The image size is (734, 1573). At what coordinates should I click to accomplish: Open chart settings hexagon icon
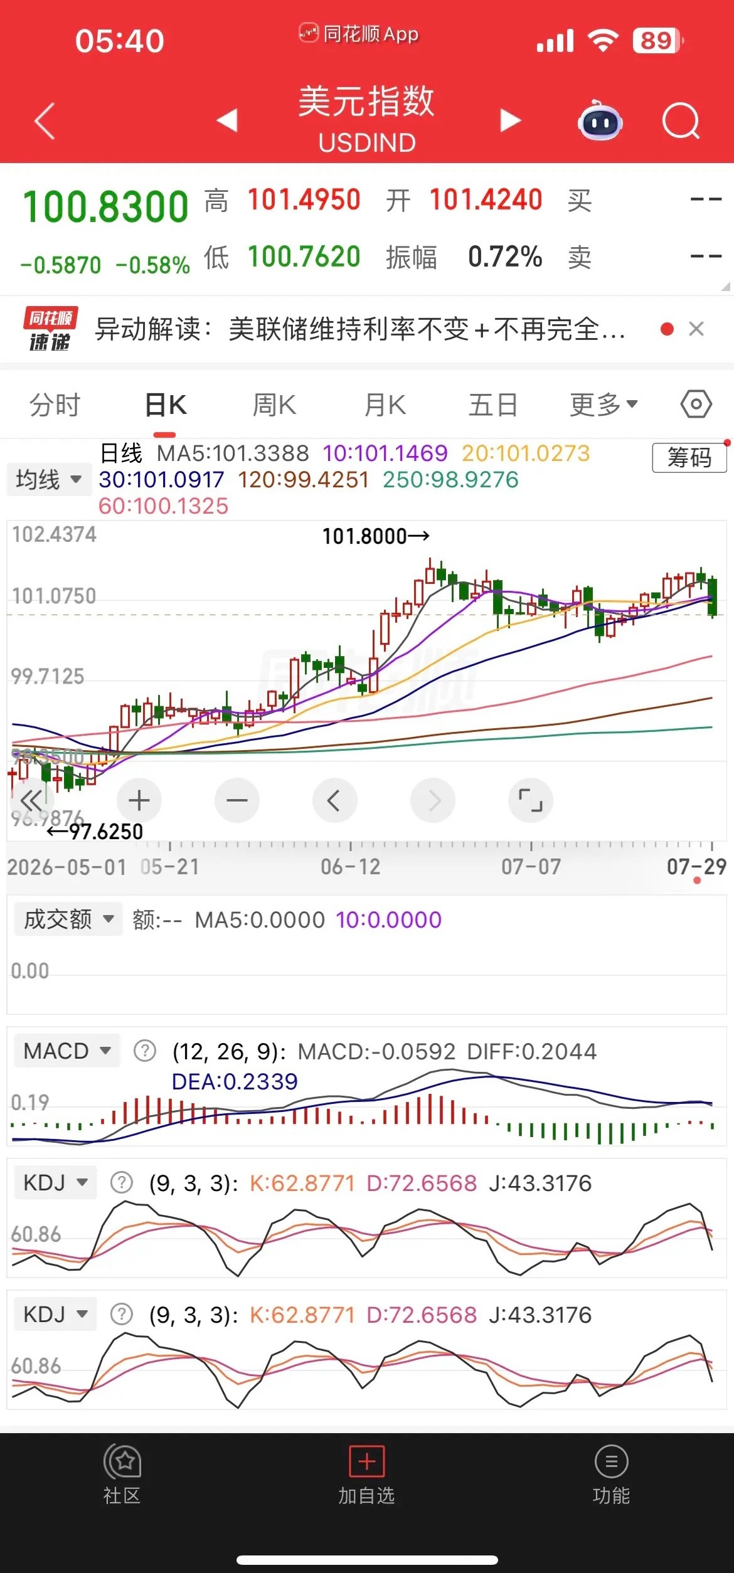696,405
